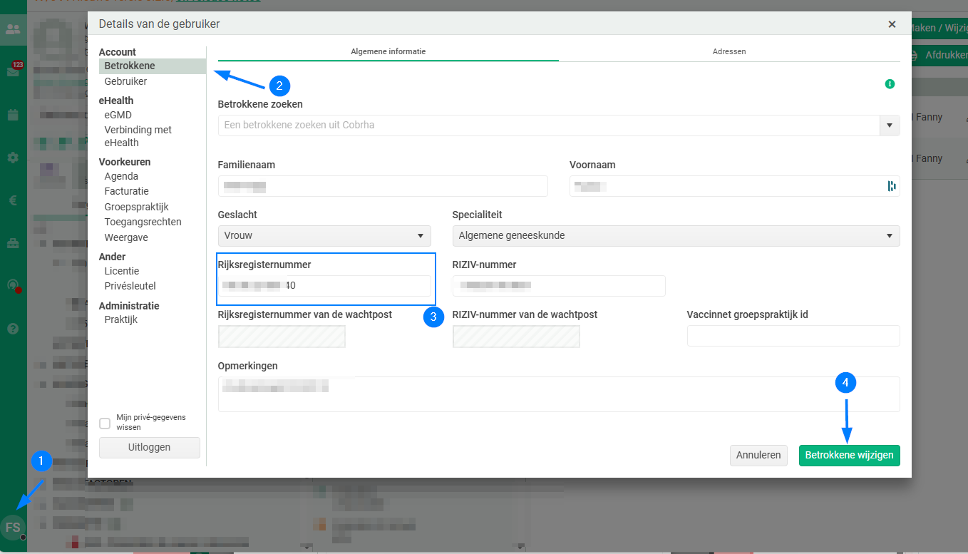
Task: Open the help question mark icon
Action: pos(13,329)
